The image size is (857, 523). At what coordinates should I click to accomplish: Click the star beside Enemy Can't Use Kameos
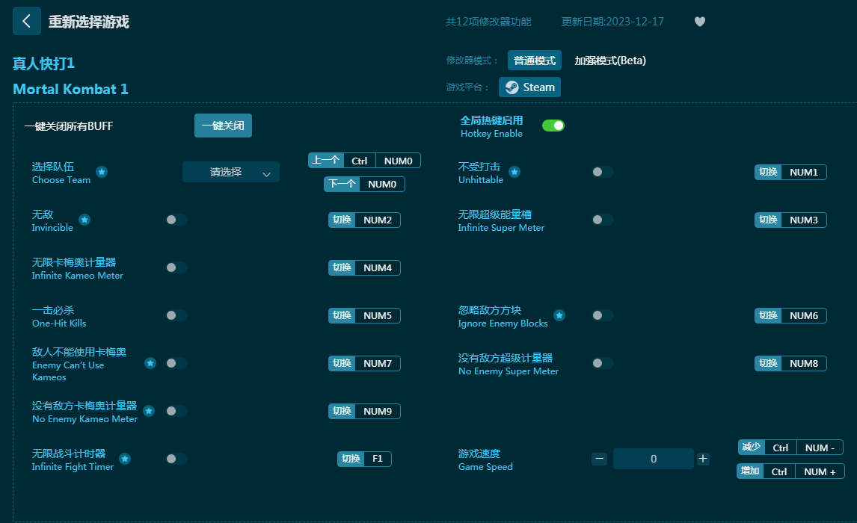150,363
